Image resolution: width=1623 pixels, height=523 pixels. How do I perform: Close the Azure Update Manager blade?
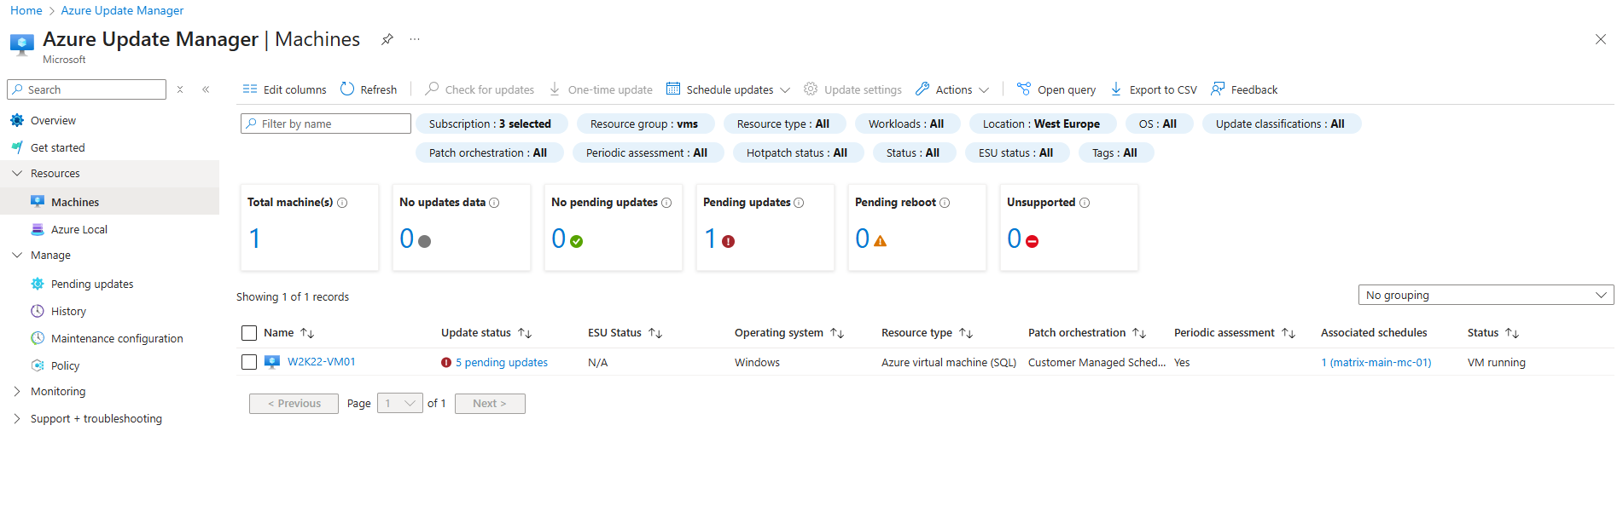tap(1601, 39)
